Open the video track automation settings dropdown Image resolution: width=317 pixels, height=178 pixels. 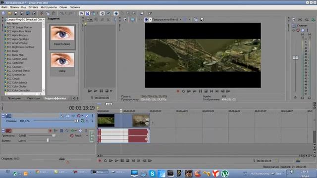[82, 116]
